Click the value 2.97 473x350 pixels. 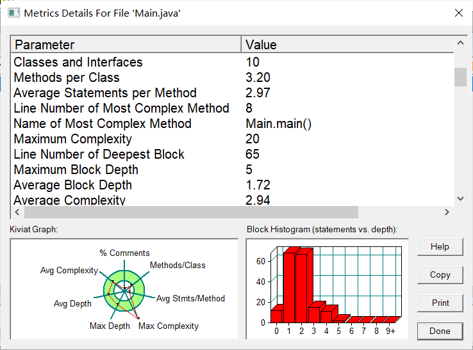[x=258, y=93]
